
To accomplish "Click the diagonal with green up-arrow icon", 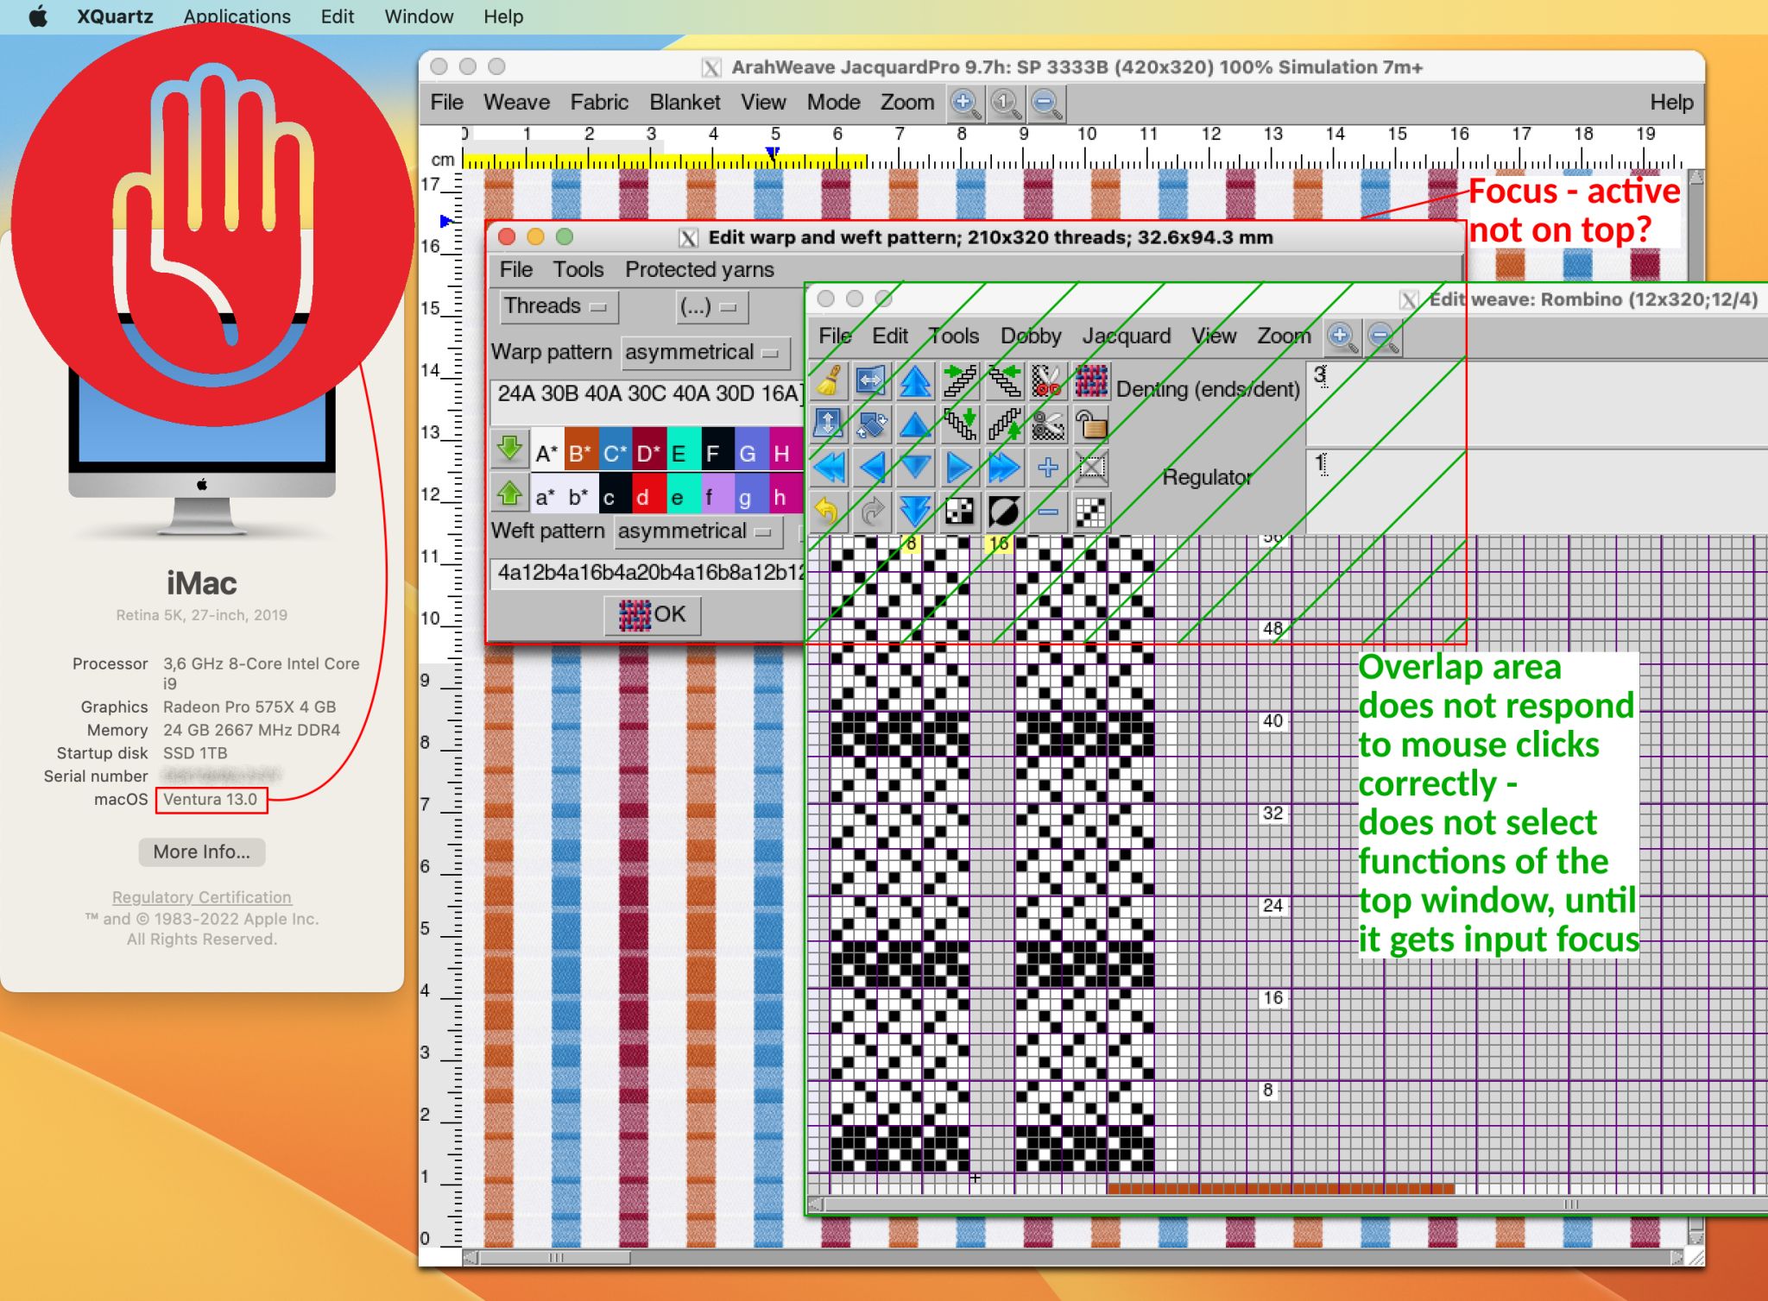I will (x=1003, y=424).
